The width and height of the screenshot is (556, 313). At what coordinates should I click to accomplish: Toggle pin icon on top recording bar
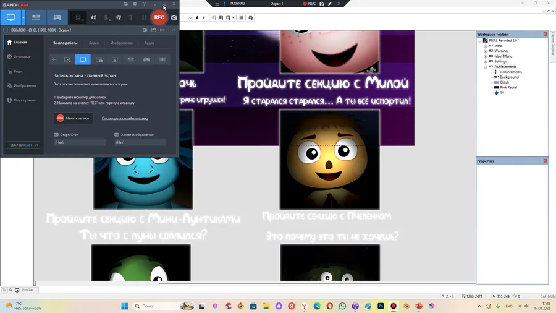[224, 4]
